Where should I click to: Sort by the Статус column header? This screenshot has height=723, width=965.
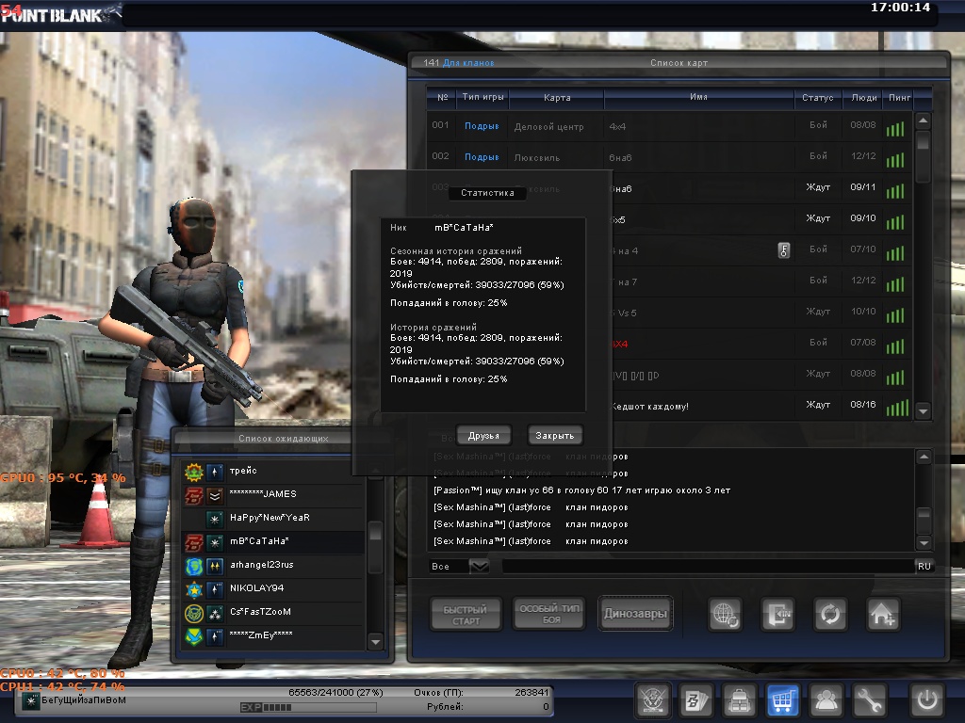pyautogui.click(x=817, y=97)
